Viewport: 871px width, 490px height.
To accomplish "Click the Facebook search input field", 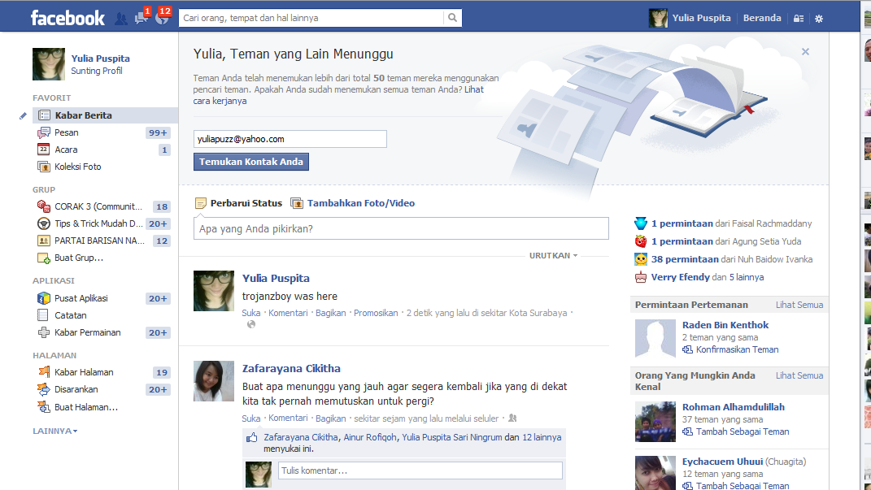I will click(x=311, y=18).
